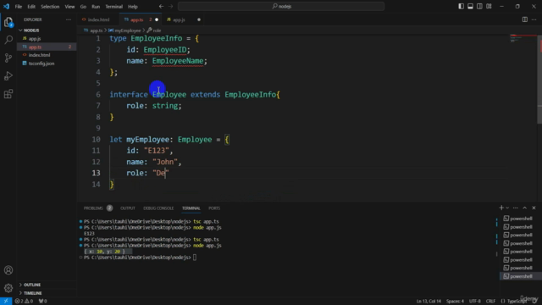
Task: Open the Help menu
Action: [133, 7]
